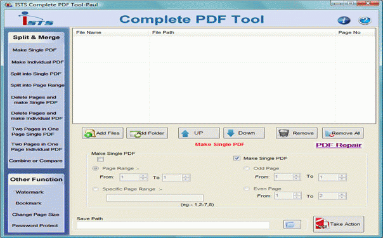Click the File Name column header

(111, 32)
